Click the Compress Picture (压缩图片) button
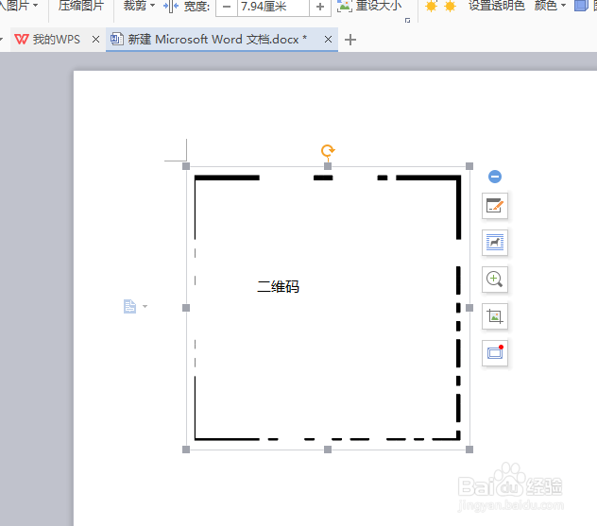This screenshot has height=526, width=597. click(x=80, y=6)
